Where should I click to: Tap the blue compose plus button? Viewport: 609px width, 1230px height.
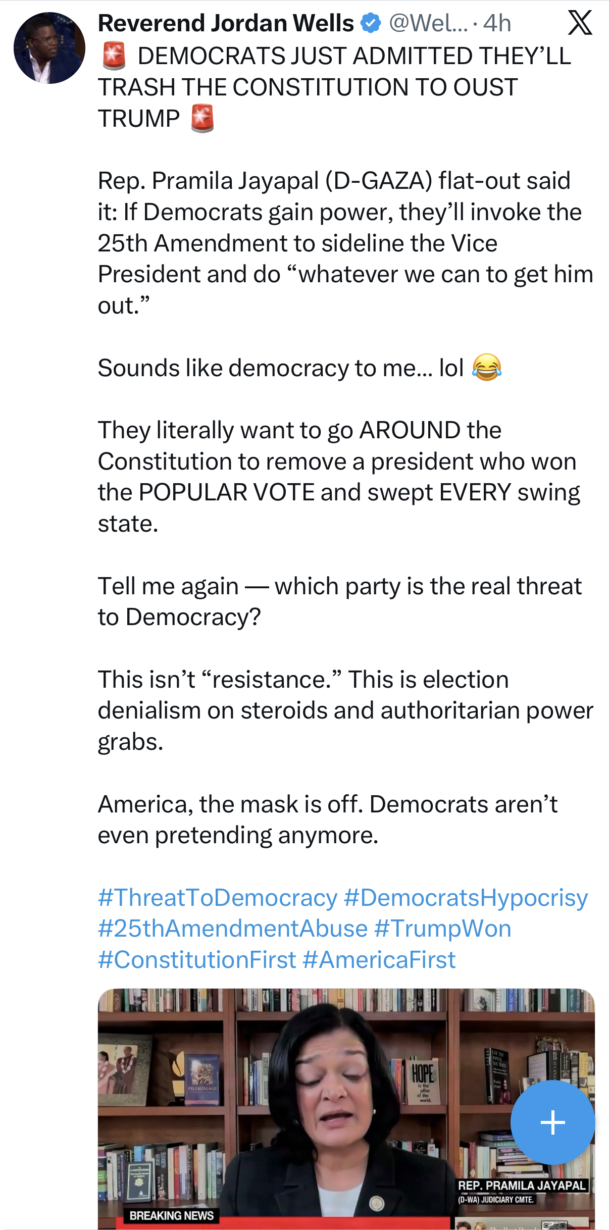[552, 1122]
